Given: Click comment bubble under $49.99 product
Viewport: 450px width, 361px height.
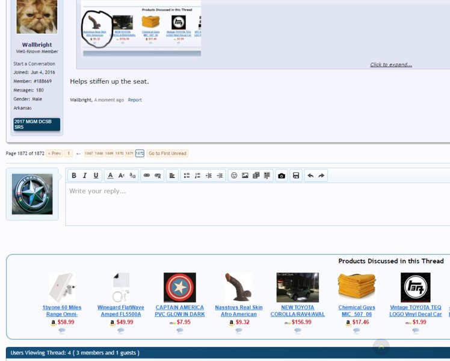Looking at the screenshot, I should [121, 331].
